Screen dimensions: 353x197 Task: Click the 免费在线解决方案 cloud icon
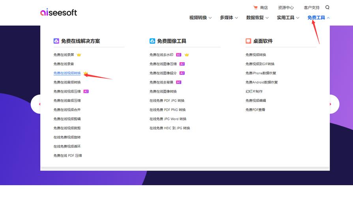tap(56, 41)
